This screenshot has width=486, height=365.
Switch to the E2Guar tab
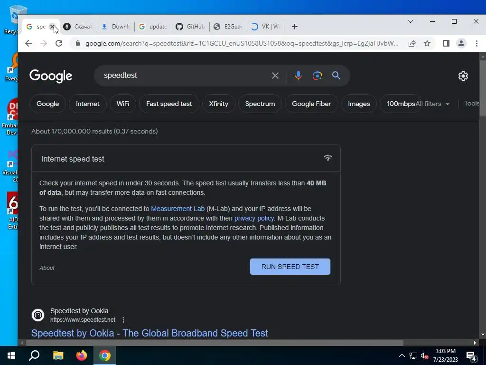pyautogui.click(x=228, y=27)
